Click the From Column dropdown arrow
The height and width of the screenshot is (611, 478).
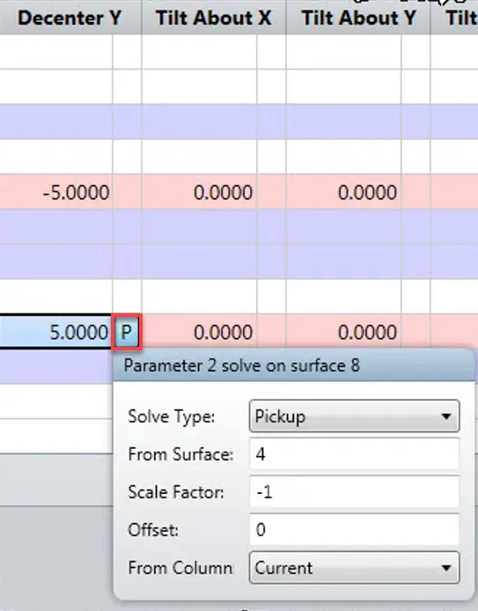(x=446, y=568)
